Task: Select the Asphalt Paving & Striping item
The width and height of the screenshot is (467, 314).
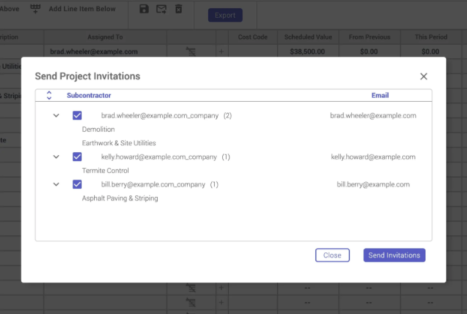Action: click(x=120, y=198)
